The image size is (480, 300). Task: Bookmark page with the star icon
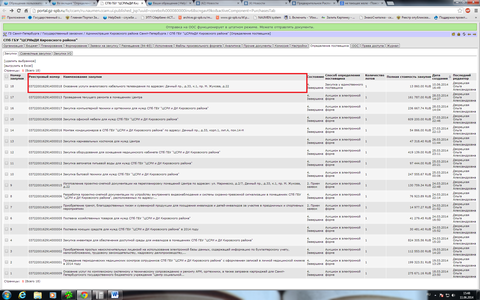pyautogui.click(x=460, y=10)
